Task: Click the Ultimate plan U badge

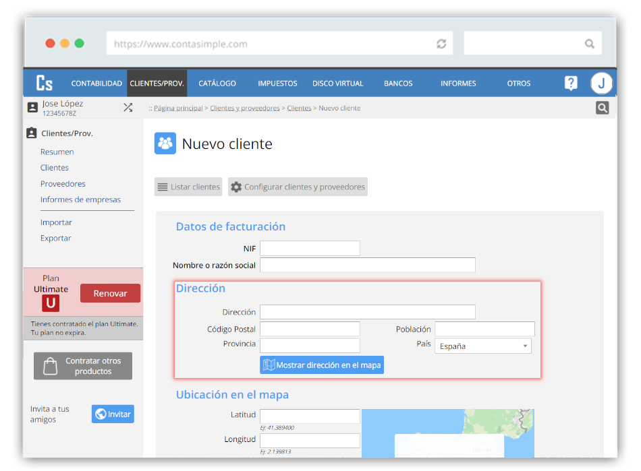Action: (x=51, y=303)
